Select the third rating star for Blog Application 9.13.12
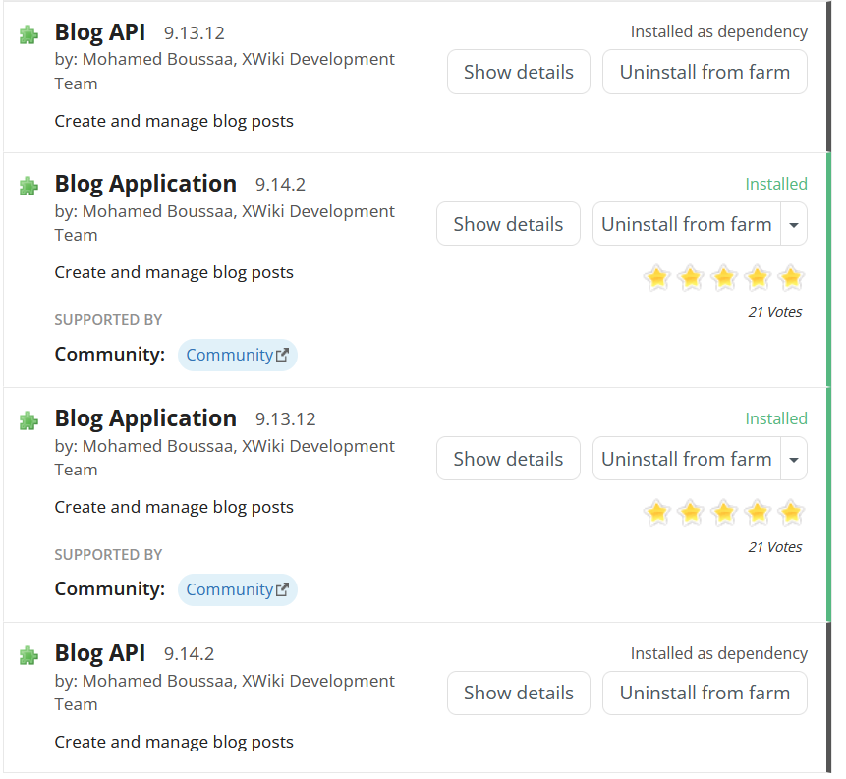 pyautogui.click(x=724, y=513)
